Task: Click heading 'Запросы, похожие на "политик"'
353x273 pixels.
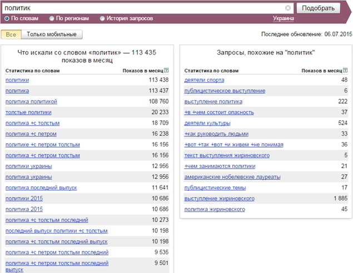Action: 266,53
